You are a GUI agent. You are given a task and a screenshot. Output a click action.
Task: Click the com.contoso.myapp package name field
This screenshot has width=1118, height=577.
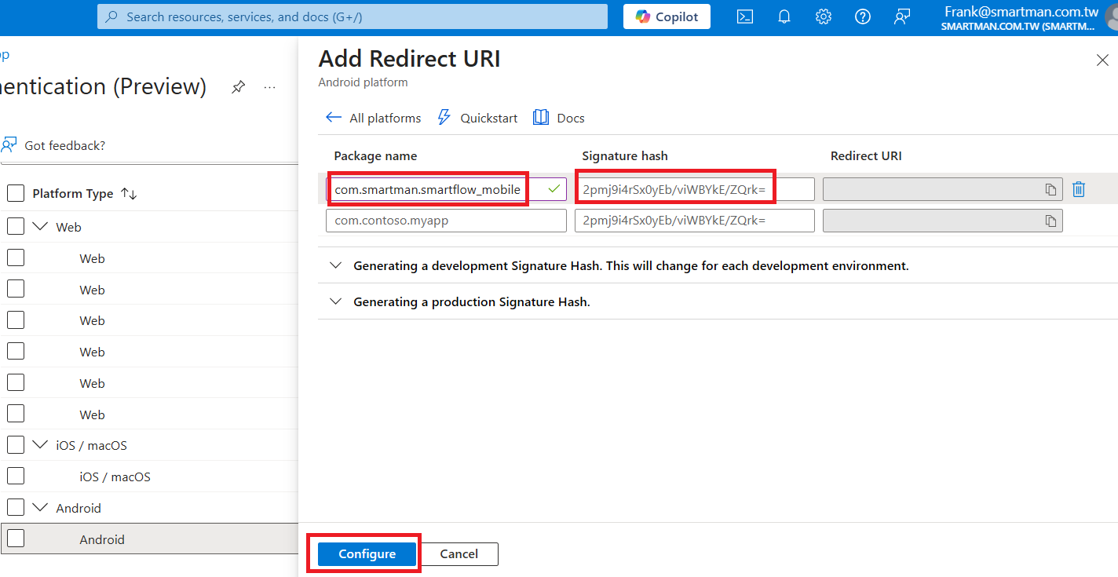pos(446,221)
